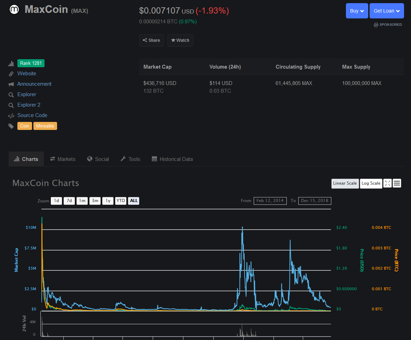Click the code brackets icon beside Source Code

(x=11, y=116)
